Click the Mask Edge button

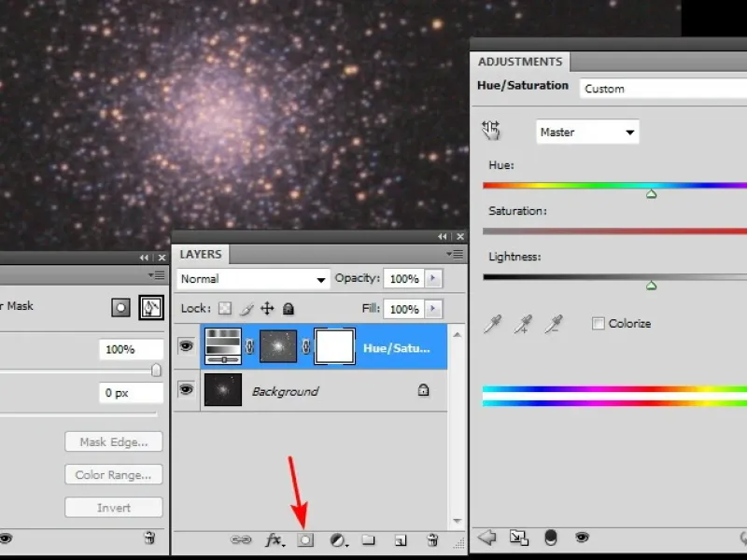(113, 442)
